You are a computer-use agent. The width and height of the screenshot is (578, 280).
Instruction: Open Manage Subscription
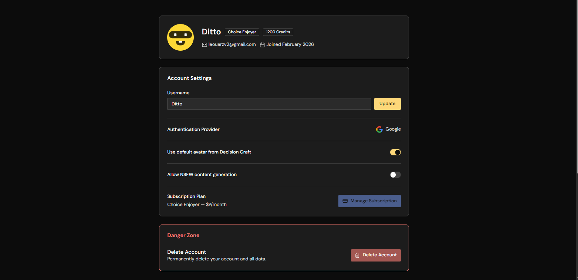(369, 201)
